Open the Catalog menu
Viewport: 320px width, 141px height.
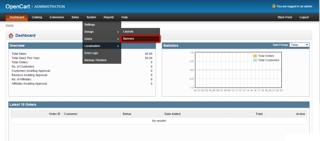tap(37, 17)
